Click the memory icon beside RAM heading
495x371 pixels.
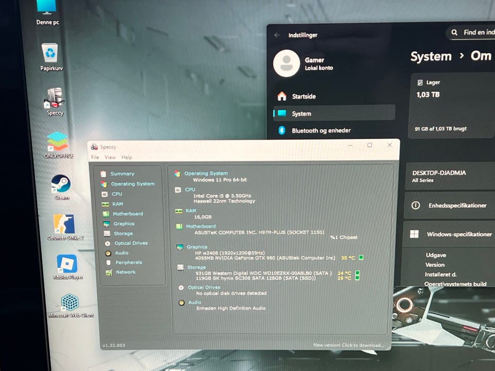tap(179, 211)
